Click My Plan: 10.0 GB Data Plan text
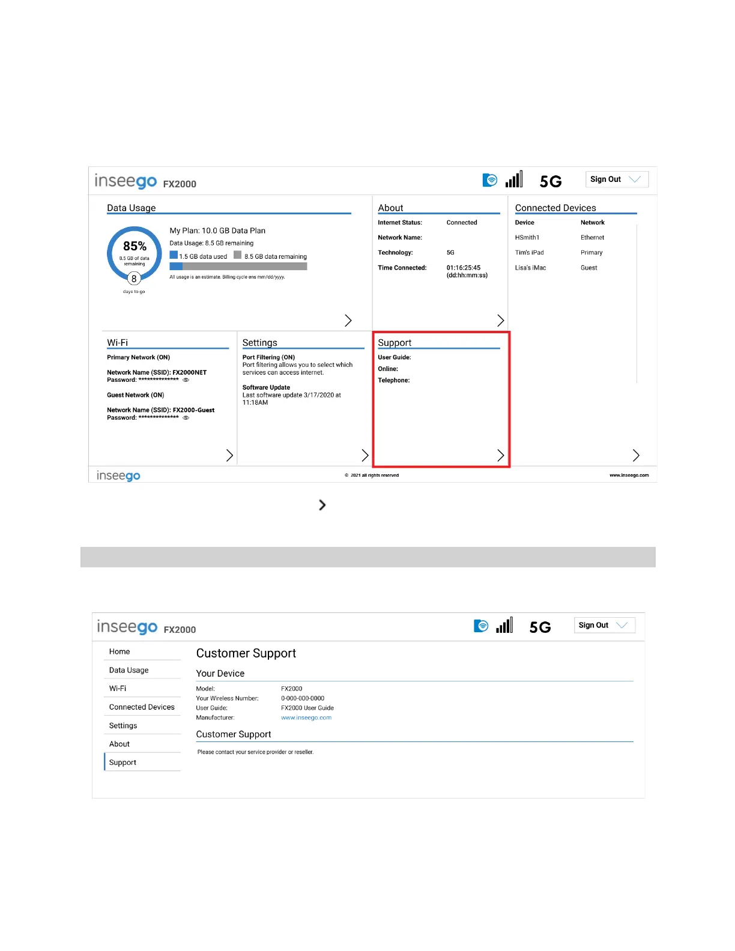Viewport: 735px width, 951px height. [x=217, y=231]
